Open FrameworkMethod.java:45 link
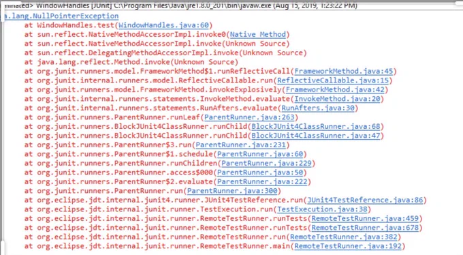 point(344,72)
